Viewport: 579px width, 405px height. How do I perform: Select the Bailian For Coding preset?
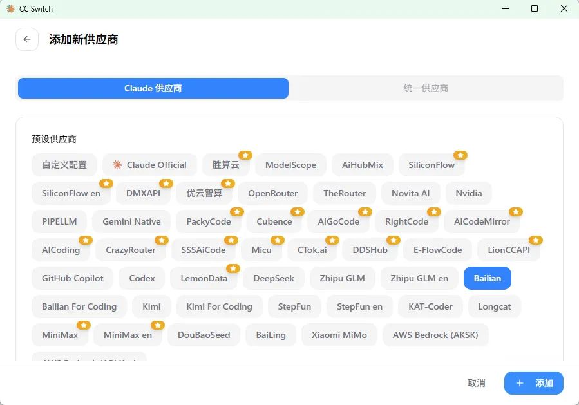click(79, 306)
